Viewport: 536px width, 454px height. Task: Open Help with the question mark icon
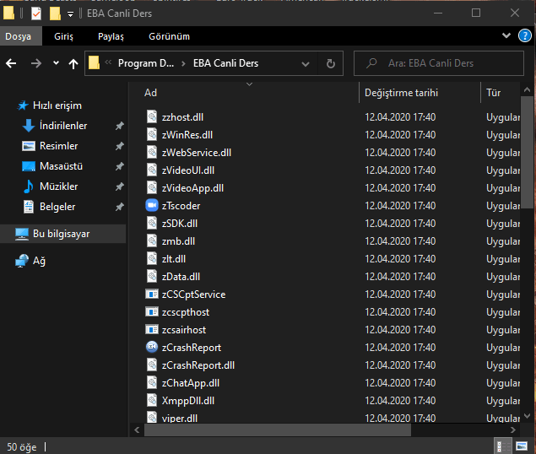[525, 35]
